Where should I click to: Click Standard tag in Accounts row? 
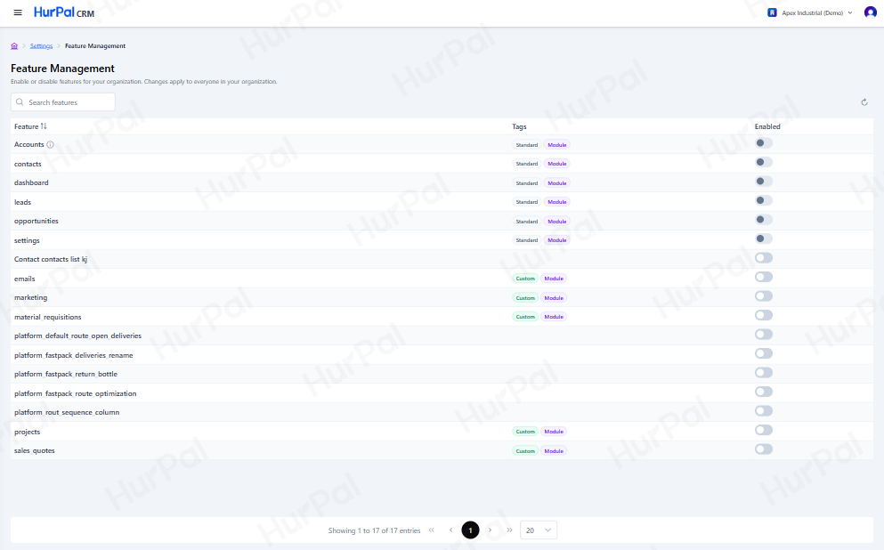526,145
